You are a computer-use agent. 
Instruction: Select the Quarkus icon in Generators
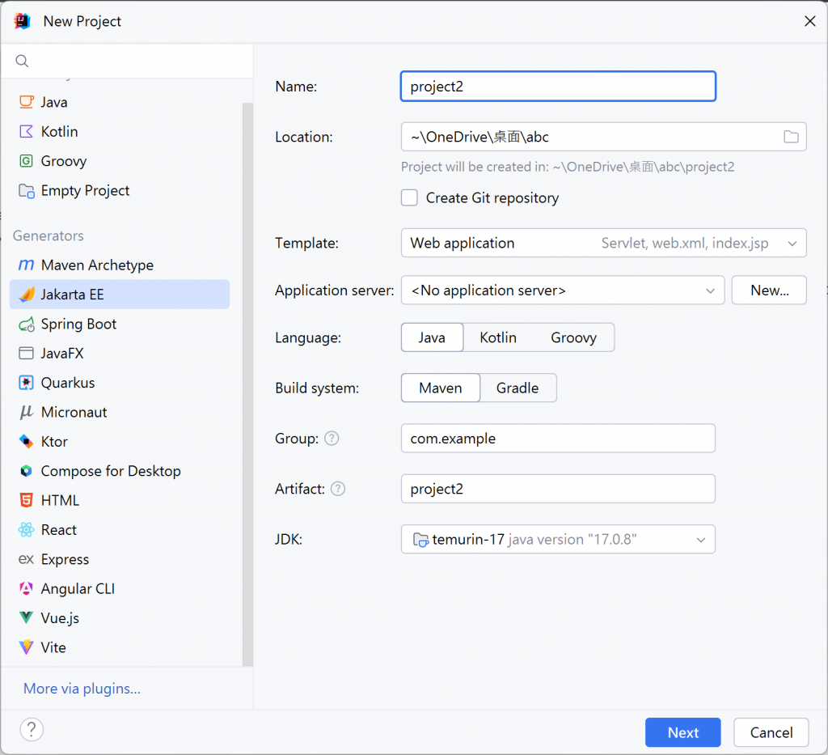pos(27,383)
